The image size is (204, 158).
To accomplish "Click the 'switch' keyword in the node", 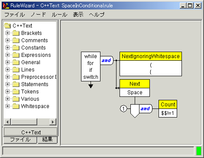I will [91, 77].
